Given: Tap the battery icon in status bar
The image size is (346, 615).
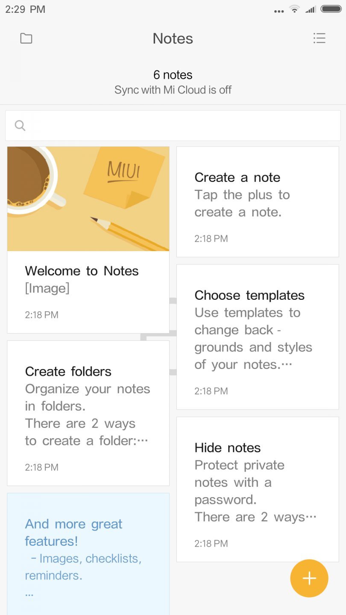Looking at the screenshot, I should click(331, 9).
